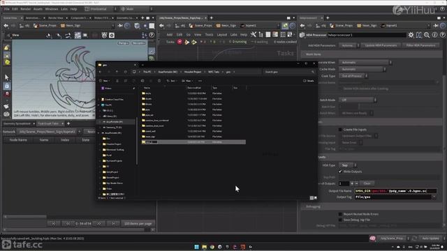The height and width of the screenshot is (251, 447).
Task: Click the File Explorer refresh icon
Action: coord(125,72)
